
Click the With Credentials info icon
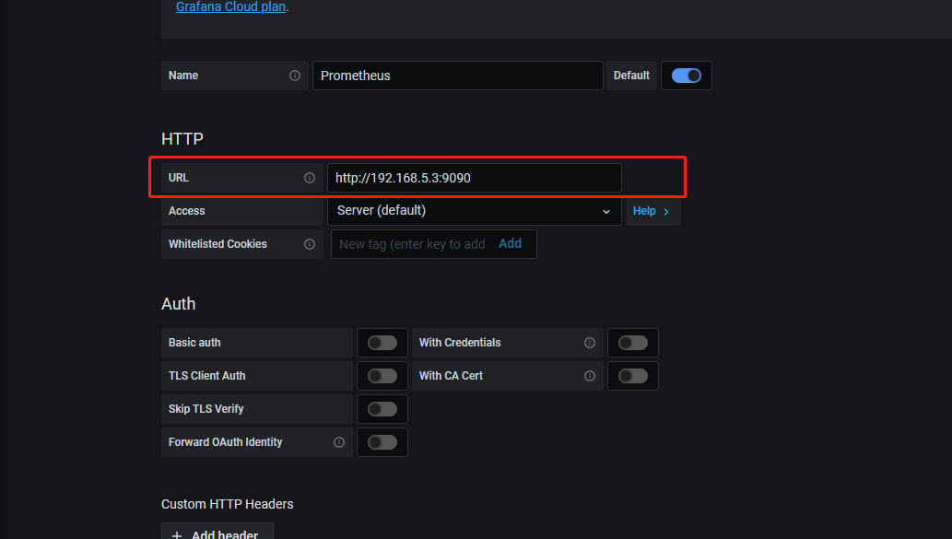590,343
